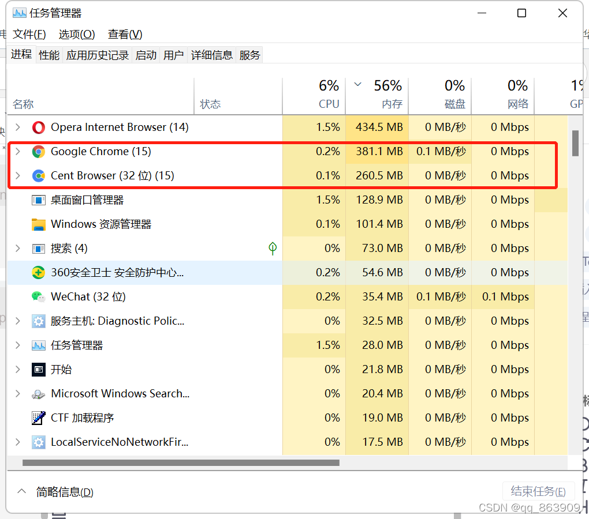
Task: Select the 360安全卫士 安全防护中心 row text
Action: [x=117, y=273]
